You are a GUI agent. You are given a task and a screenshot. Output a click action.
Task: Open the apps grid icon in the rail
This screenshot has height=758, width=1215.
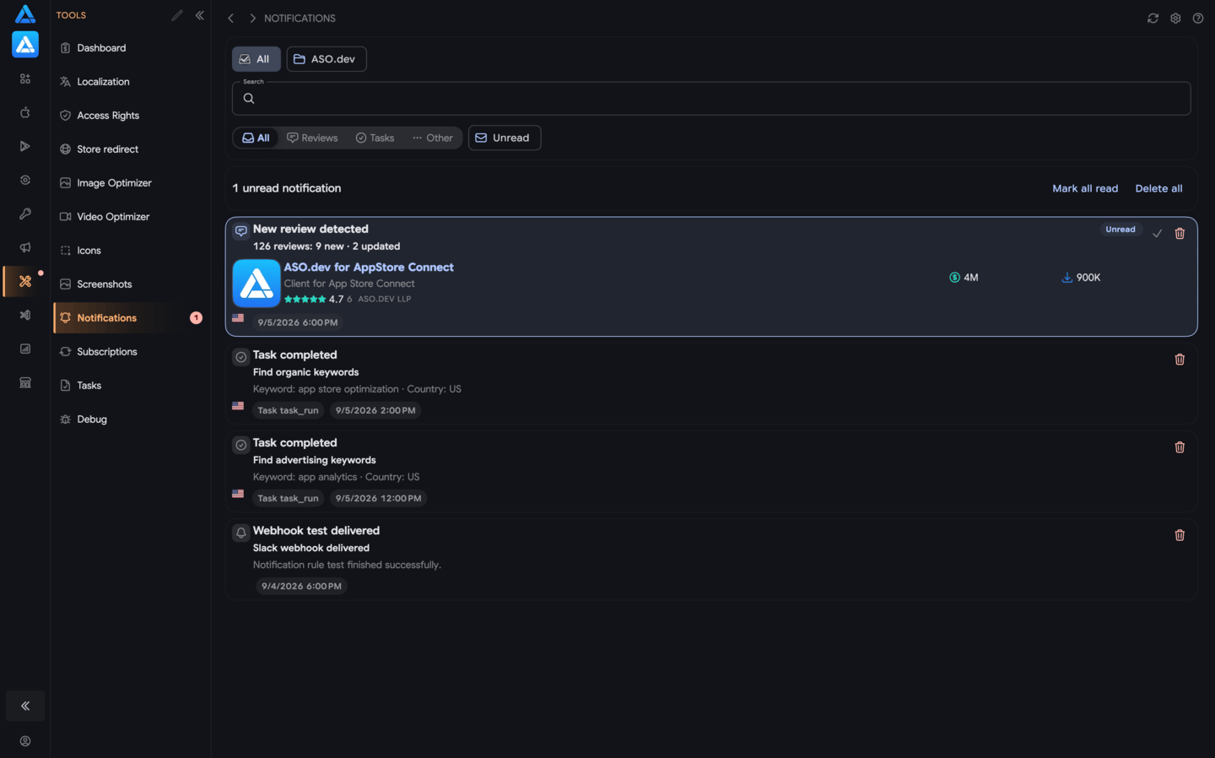point(25,79)
